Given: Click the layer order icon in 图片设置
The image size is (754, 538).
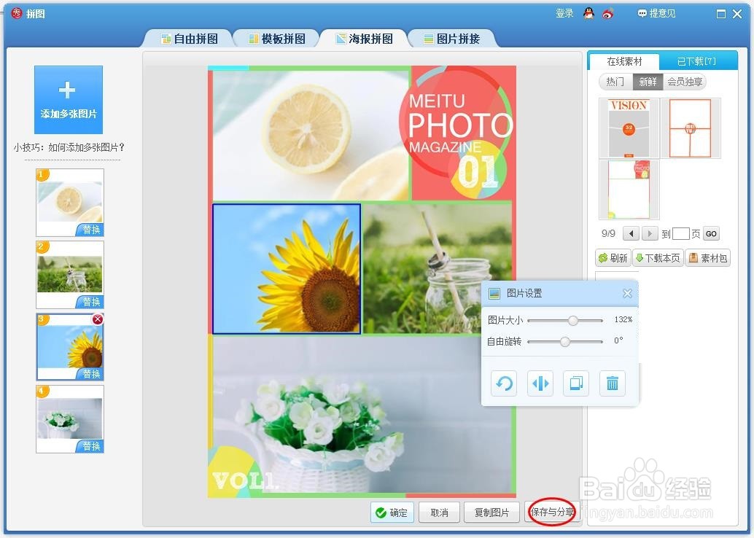Looking at the screenshot, I should tap(576, 383).
